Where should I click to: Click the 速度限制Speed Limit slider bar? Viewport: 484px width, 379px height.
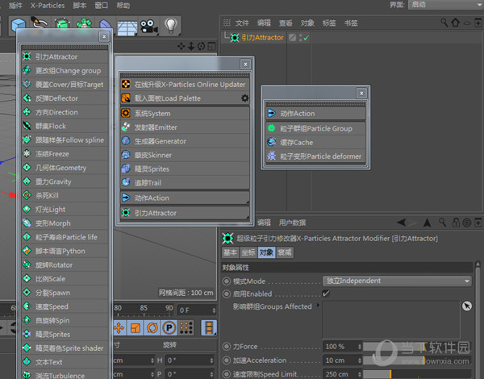click(417, 374)
